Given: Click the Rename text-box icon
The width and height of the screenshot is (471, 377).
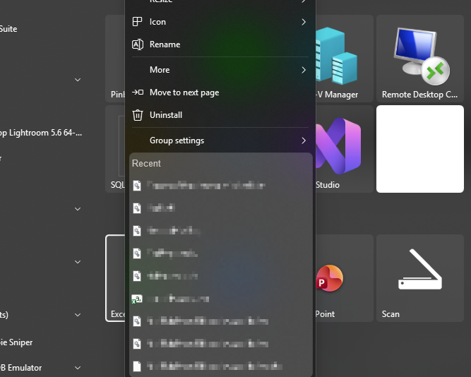Looking at the screenshot, I should (x=138, y=44).
